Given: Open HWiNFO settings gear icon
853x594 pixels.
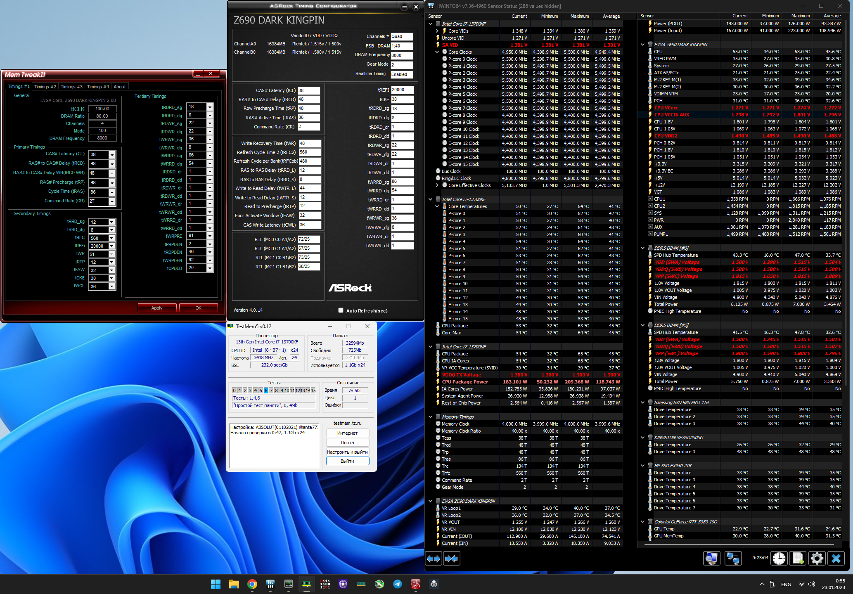Looking at the screenshot, I should 817,559.
